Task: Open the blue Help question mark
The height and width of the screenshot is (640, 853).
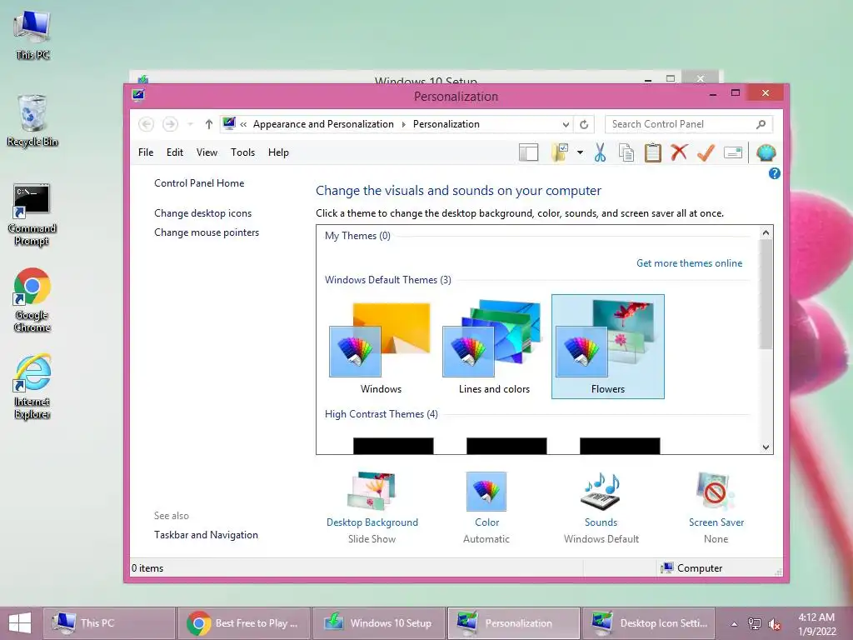Action: click(x=774, y=173)
